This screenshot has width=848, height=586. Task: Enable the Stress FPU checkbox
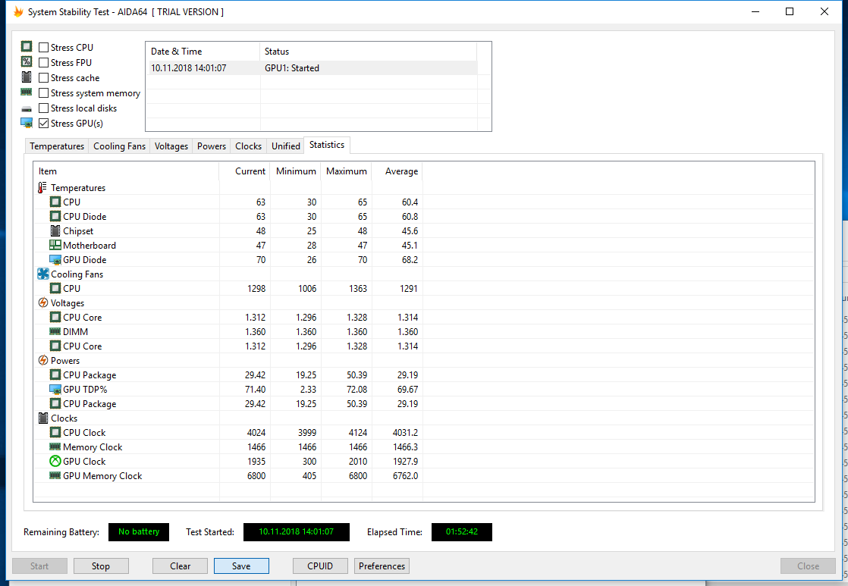[x=44, y=63]
